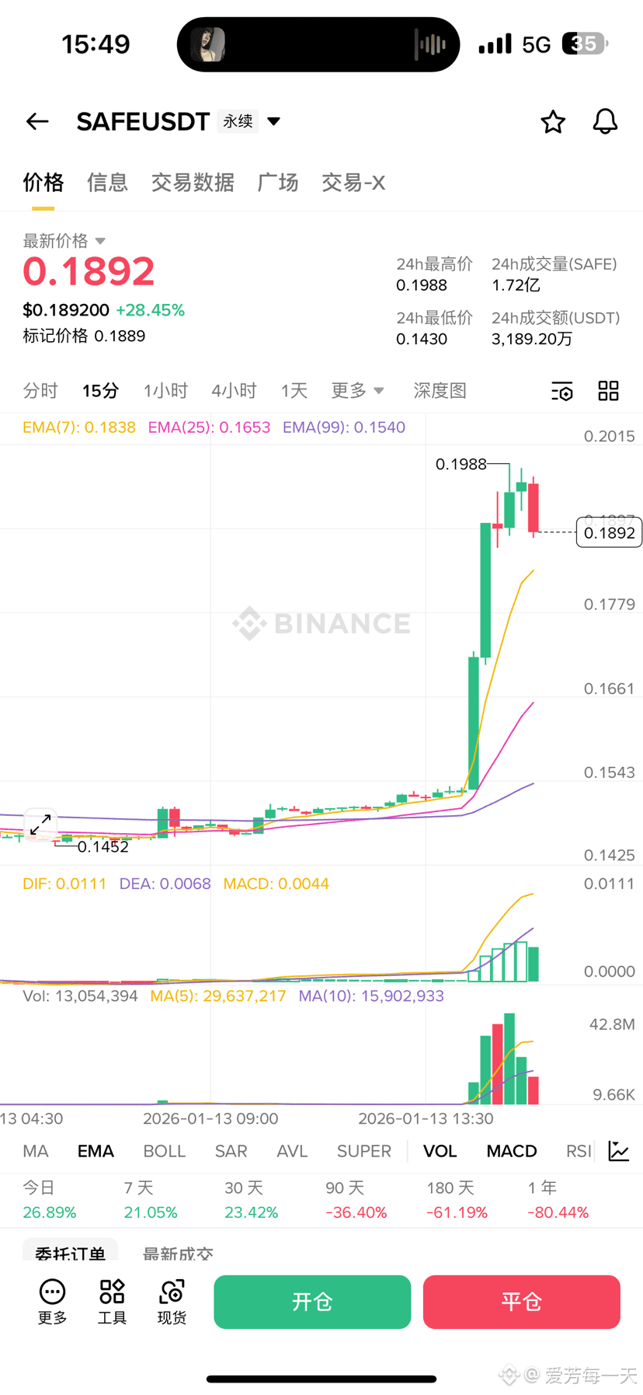Image resolution: width=643 pixels, height=1395 pixels.
Task: Toggle the EMA indicator
Action: [x=96, y=1151]
